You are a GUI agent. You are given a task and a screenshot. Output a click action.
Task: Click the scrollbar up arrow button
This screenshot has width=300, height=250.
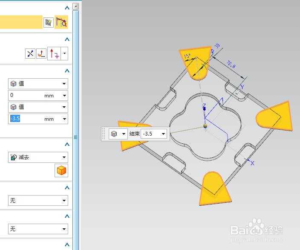pyautogui.click(x=76, y=7)
